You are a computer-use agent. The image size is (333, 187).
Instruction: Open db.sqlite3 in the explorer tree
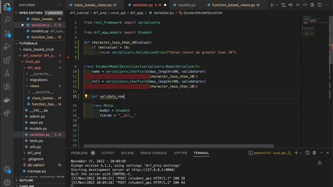(x=36, y=165)
